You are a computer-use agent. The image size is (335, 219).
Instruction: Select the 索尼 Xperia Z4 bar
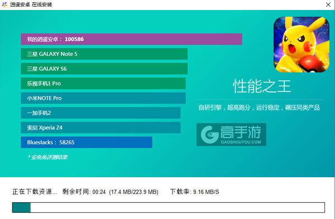tap(100, 128)
